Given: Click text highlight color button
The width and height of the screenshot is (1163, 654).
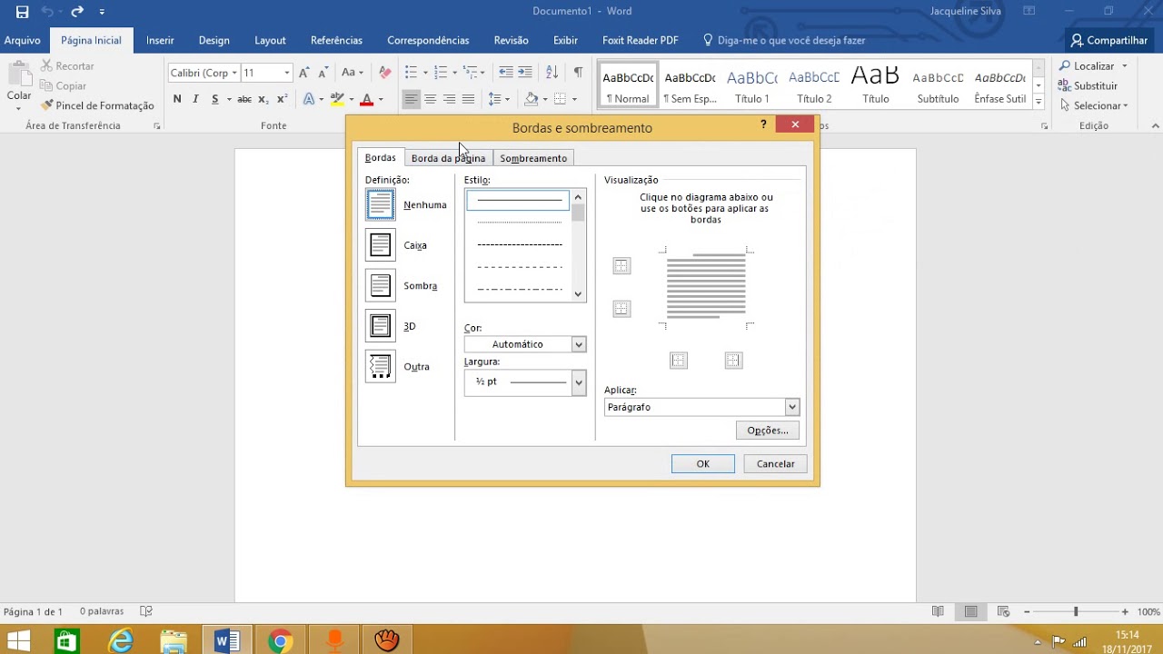Looking at the screenshot, I should click(x=337, y=99).
